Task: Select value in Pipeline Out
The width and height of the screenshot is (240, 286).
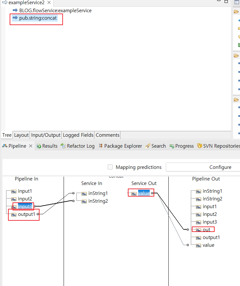Action: point(208,245)
